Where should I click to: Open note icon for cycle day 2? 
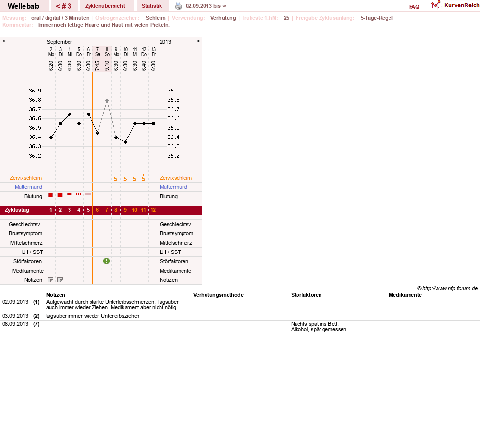tap(60, 280)
